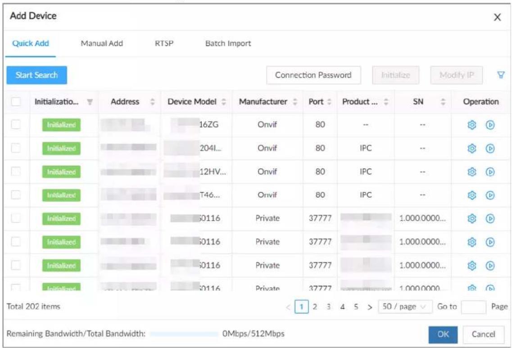
Task: Filter the Initialization status column
Action: click(x=90, y=102)
